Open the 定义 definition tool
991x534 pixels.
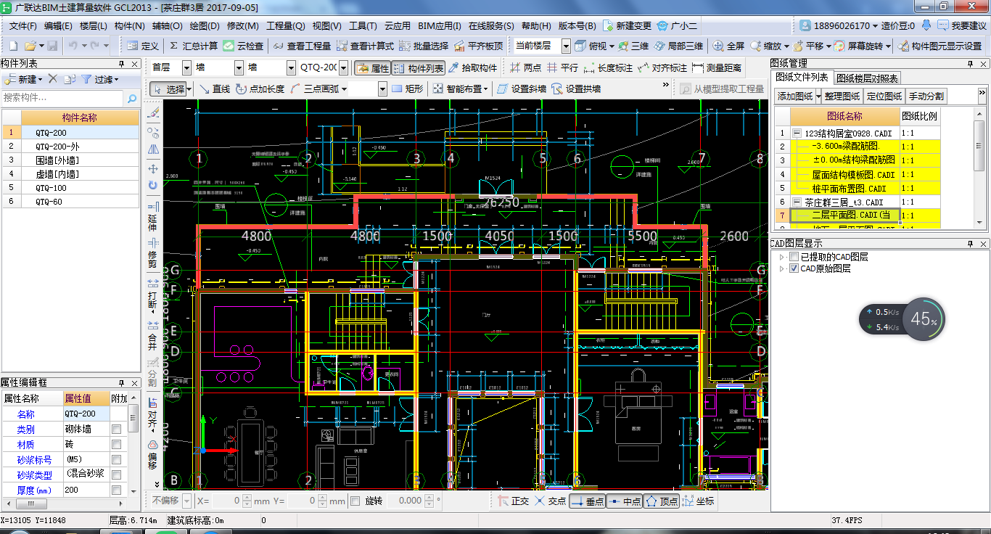tap(142, 46)
